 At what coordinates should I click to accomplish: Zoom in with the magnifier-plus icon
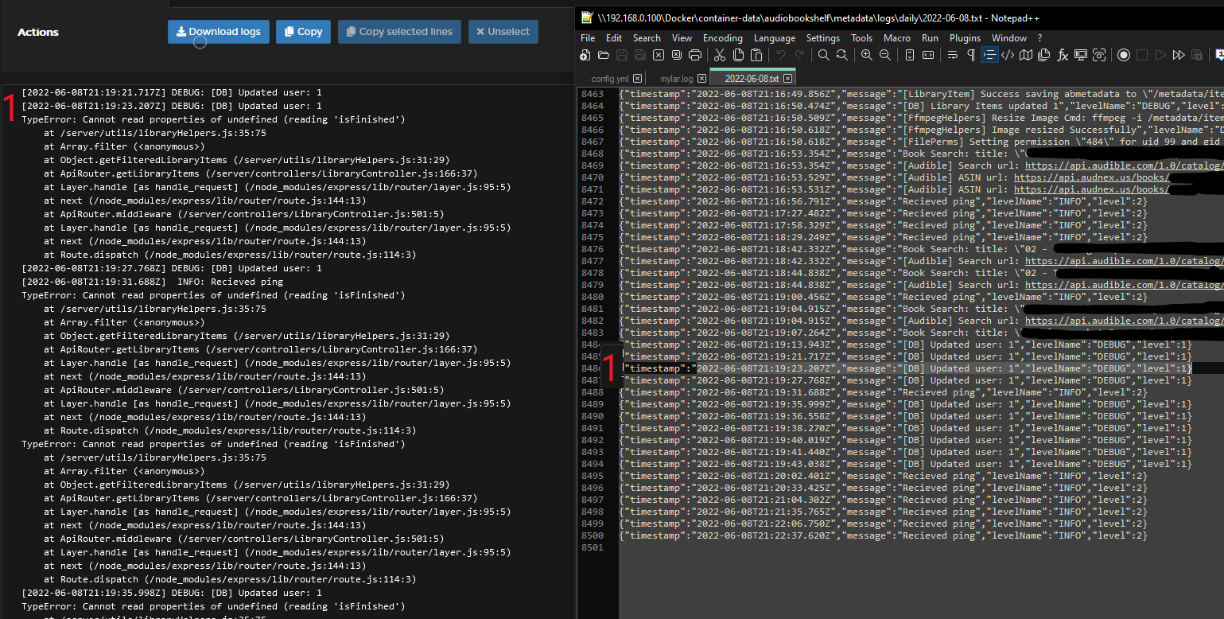point(866,55)
